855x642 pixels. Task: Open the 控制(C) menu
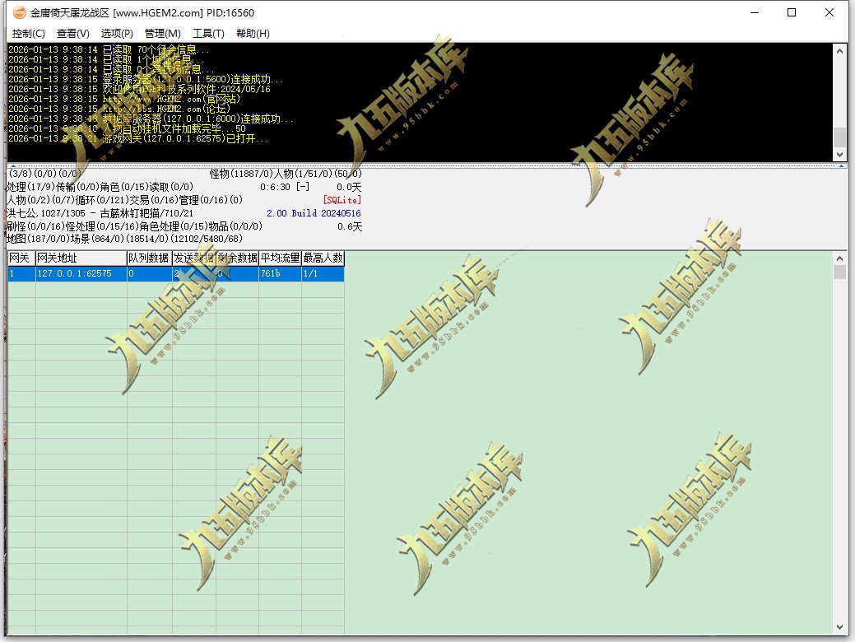(28, 34)
